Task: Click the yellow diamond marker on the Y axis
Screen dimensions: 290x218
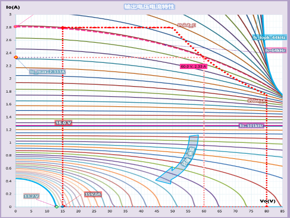Action: click(x=16, y=57)
